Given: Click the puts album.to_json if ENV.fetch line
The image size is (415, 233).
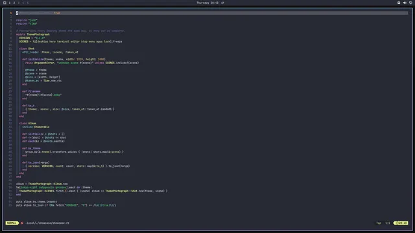Looking at the screenshot, I should click(x=66, y=205).
